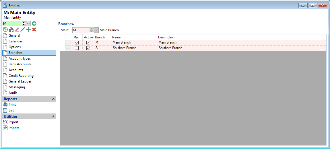The image size is (330, 149).
Task: Click the up spinner on entity code field
Action: pyautogui.click(x=24, y=22)
